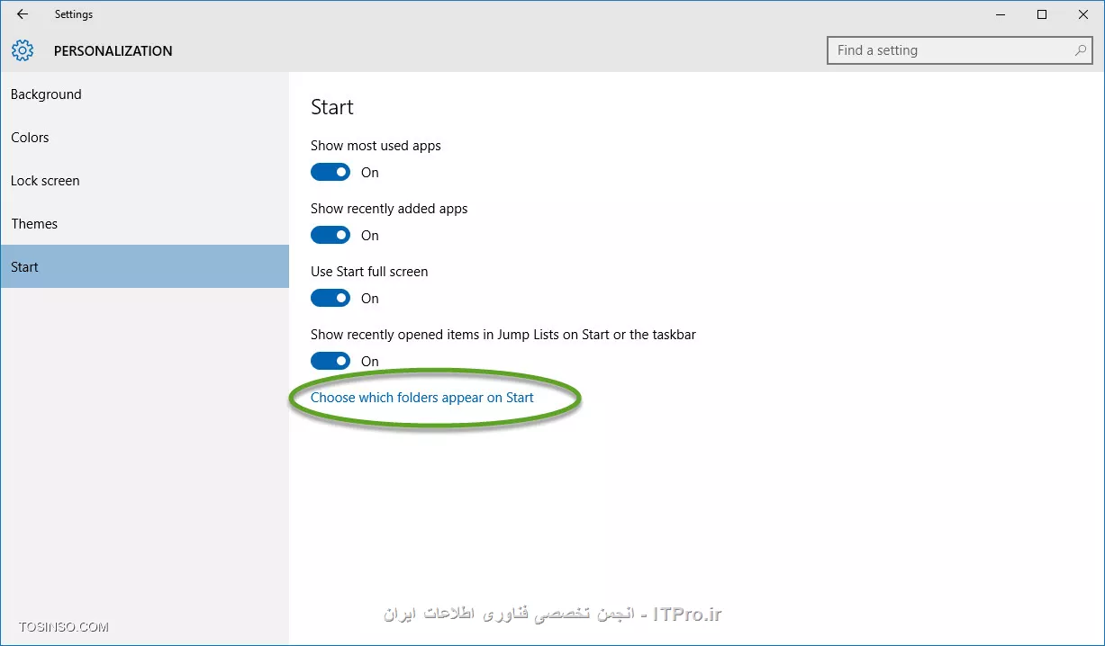Click the back arrow to return
The height and width of the screenshot is (646, 1105).
click(21, 13)
